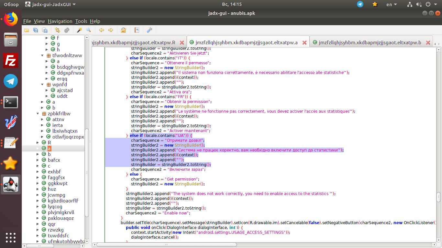Open the Navigation menu

point(60,21)
